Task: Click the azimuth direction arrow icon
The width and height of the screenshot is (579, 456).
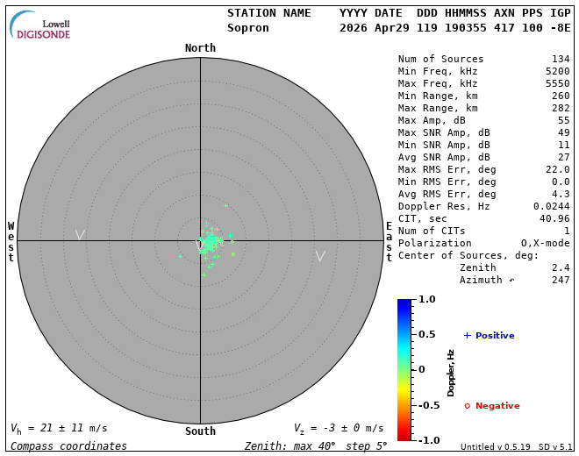Action: pyautogui.click(x=511, y=281)
